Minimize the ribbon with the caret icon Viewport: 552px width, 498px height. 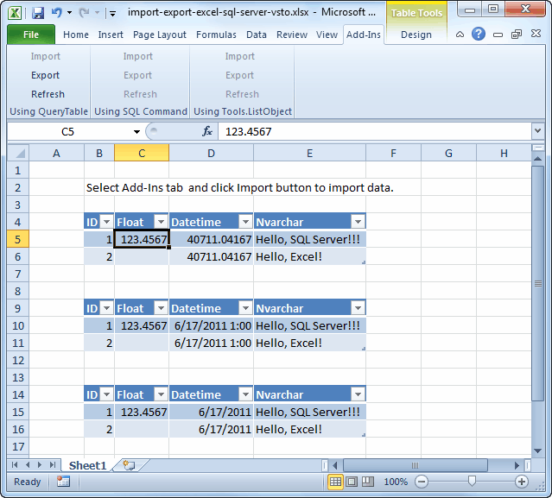[x=460, y=35]
